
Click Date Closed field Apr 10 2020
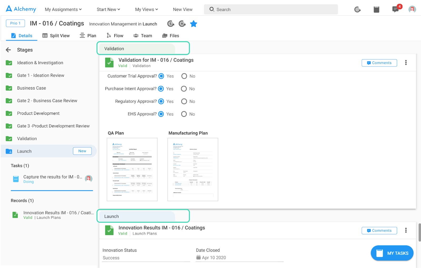coord(240,258)
